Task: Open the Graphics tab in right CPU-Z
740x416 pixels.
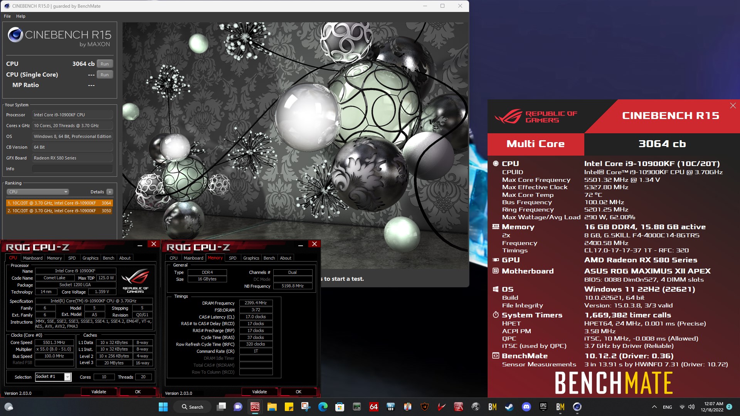Action: tap(251, 258)
